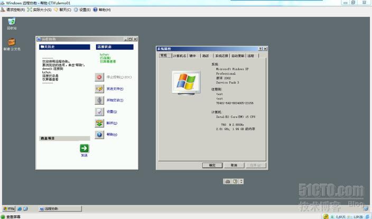372x219 pixels.
Task: Click the yellow icon in the host status bar
Action: [x=326, y=217]
